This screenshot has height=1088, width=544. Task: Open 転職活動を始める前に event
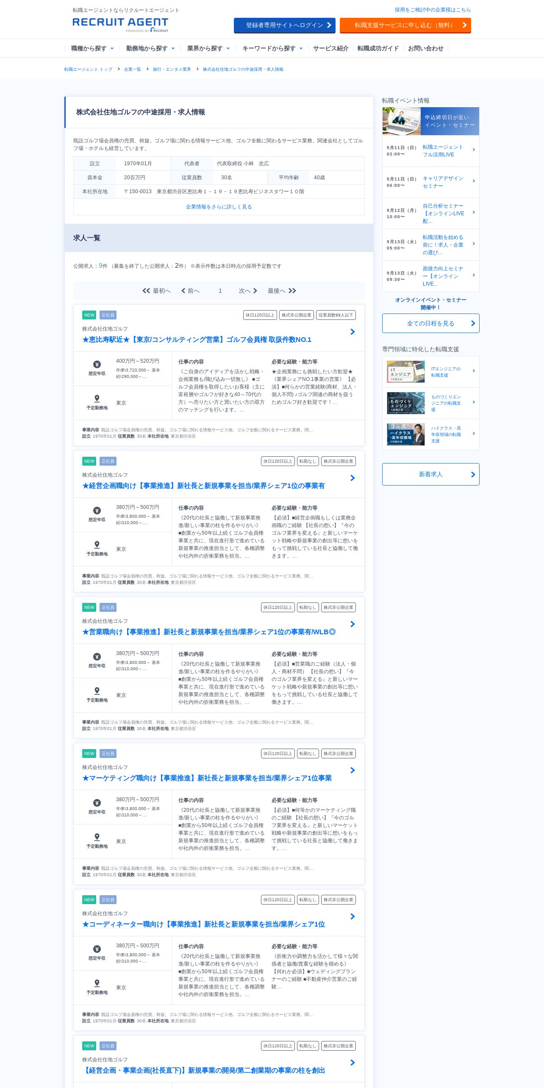click(x=443, y=245)
